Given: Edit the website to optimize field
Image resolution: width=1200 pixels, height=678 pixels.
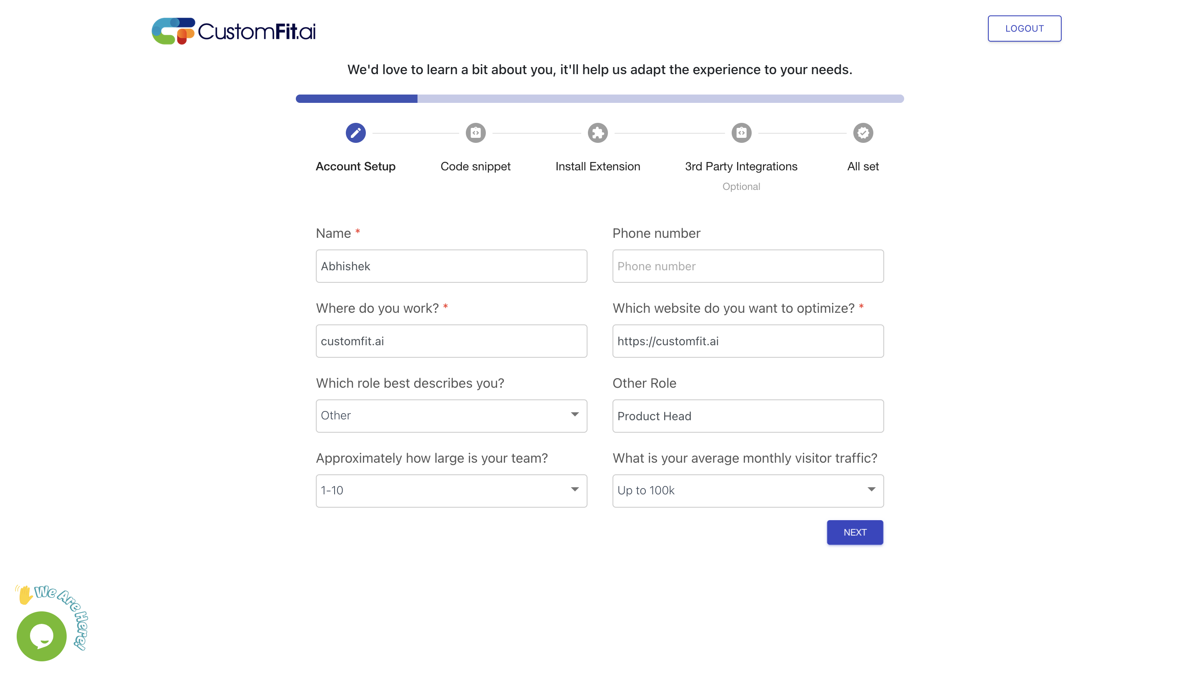Looking at the screenshot, I should [747, 341].
